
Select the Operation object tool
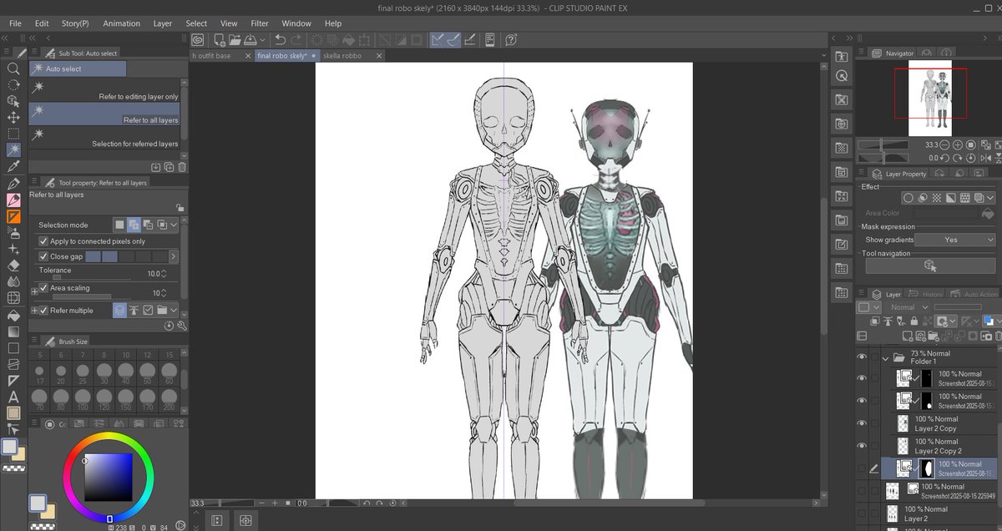(x=13, y=101)
